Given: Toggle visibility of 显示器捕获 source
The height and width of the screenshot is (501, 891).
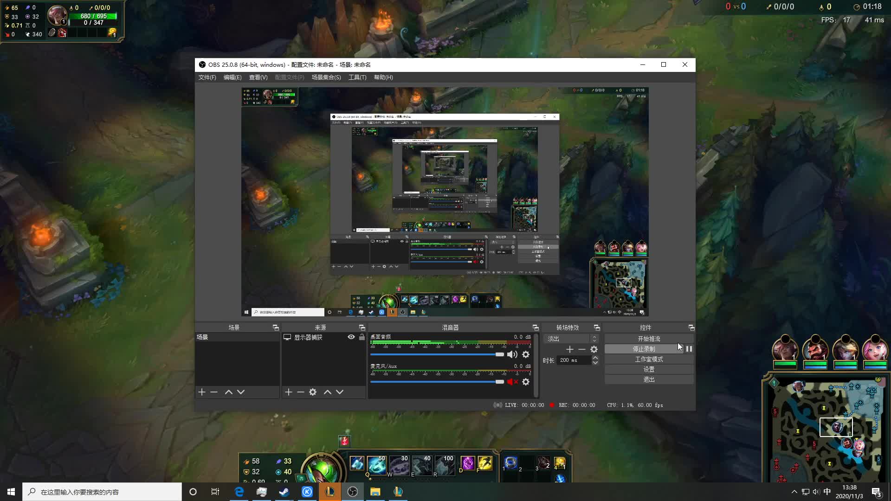Looking at the screenshot, I should (x=351, y=337).
